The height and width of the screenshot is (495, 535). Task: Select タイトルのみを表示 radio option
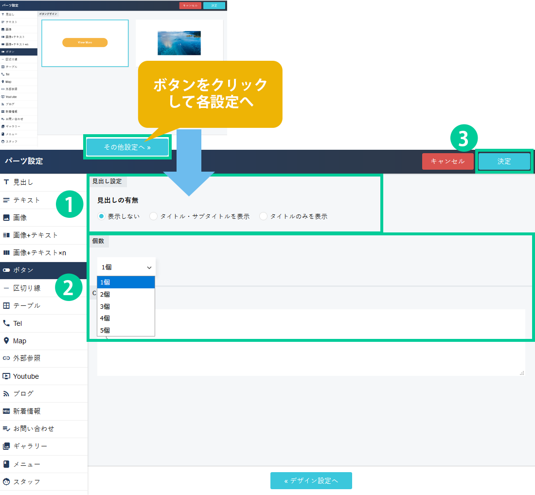(264, 216)
